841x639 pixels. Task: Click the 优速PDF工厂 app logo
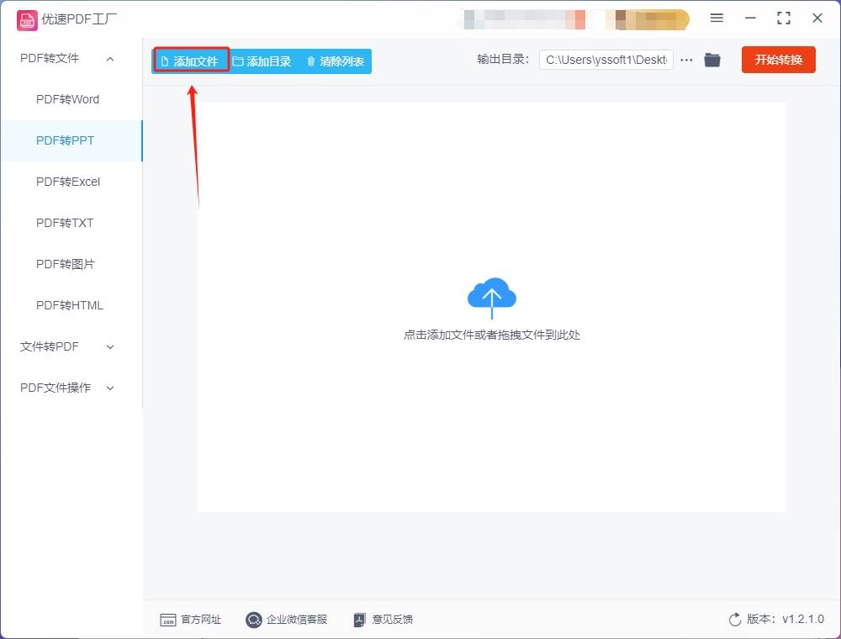pos(28,18)
